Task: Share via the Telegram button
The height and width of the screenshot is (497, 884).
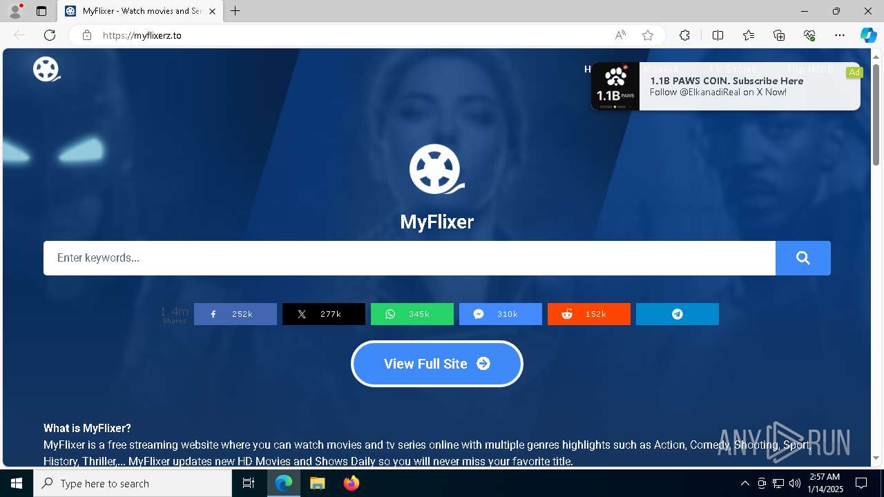Action: [678, 314]
